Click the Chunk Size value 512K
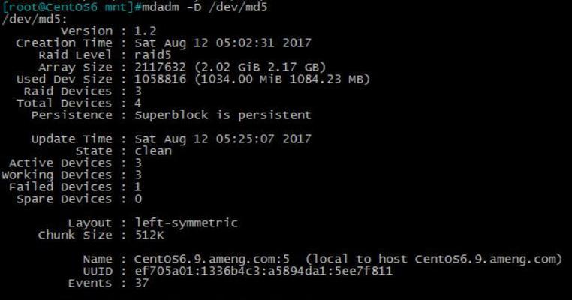The image size is (572, 300). point(149,235)
